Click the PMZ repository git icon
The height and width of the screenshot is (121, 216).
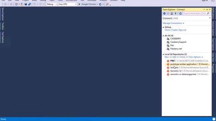tap(168, 61)
